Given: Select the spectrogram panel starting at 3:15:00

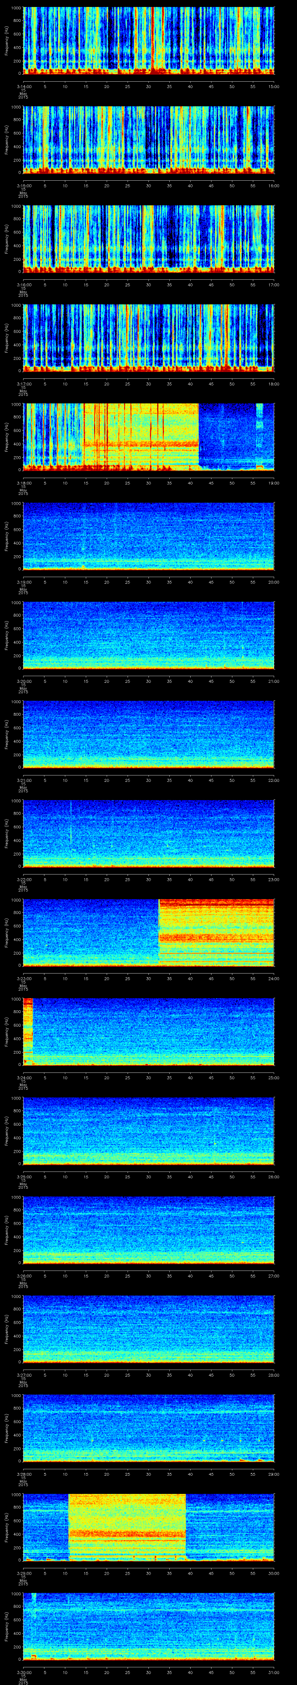Looking at the screenshot, I should tap(149, 139).
